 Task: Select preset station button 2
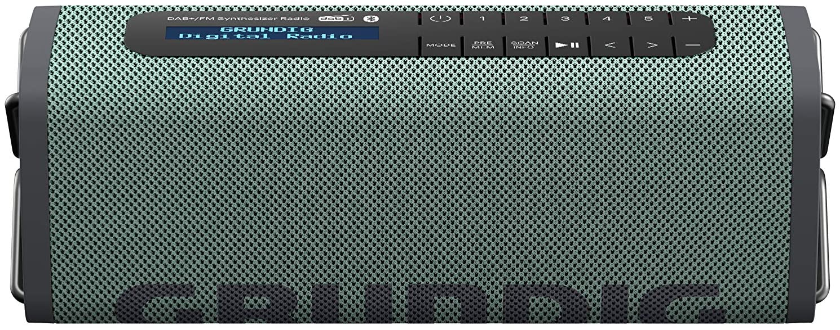pyautogui.click(x=523, y=19)
